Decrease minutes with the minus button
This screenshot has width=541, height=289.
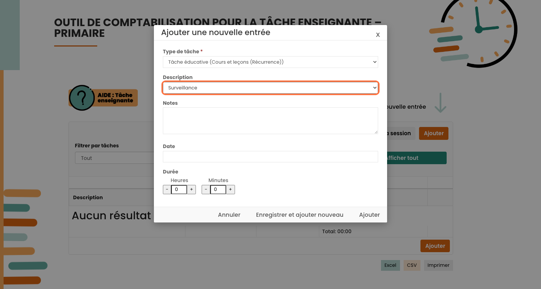(x=206, y=190)
